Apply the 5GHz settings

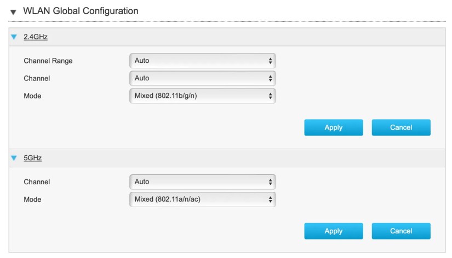click(333, 231)
